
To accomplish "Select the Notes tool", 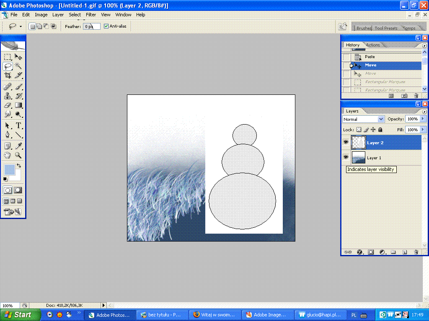I will [x=8, y=146].
